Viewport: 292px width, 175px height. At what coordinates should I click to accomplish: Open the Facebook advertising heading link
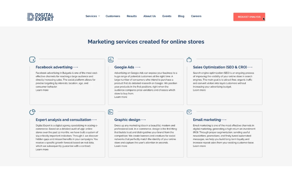(x=54, y=67)
